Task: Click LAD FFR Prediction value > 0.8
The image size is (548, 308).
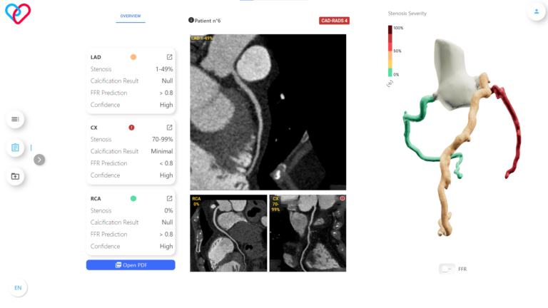Action: tap(166, 93)
